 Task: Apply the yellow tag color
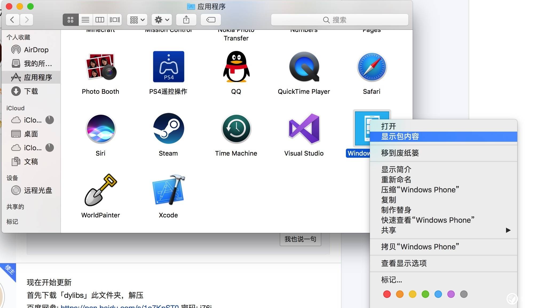coord(413,294)
